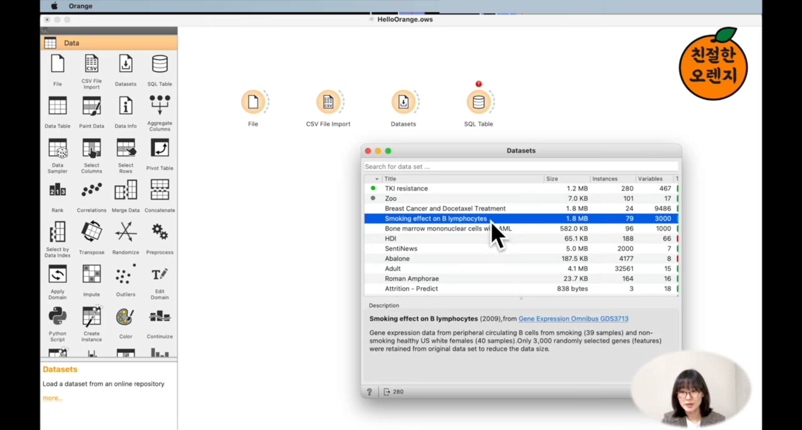Select the Roman Amphorae dataset row

tap(521, 278)
